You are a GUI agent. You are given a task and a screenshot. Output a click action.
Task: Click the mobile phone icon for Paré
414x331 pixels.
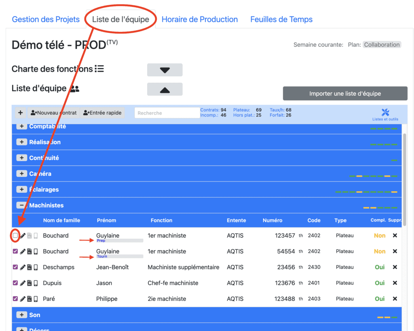click(36, 299)
